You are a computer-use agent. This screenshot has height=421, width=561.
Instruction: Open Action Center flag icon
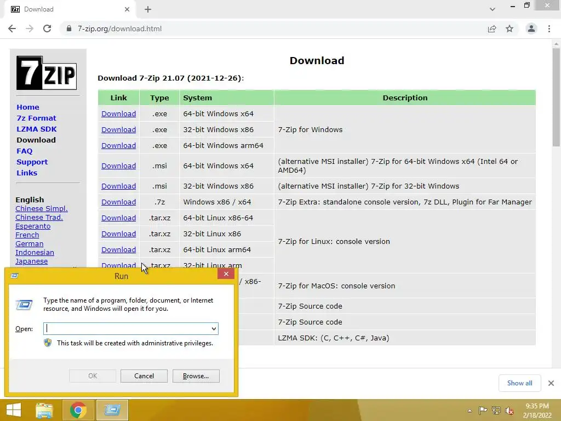pos(483,410)
